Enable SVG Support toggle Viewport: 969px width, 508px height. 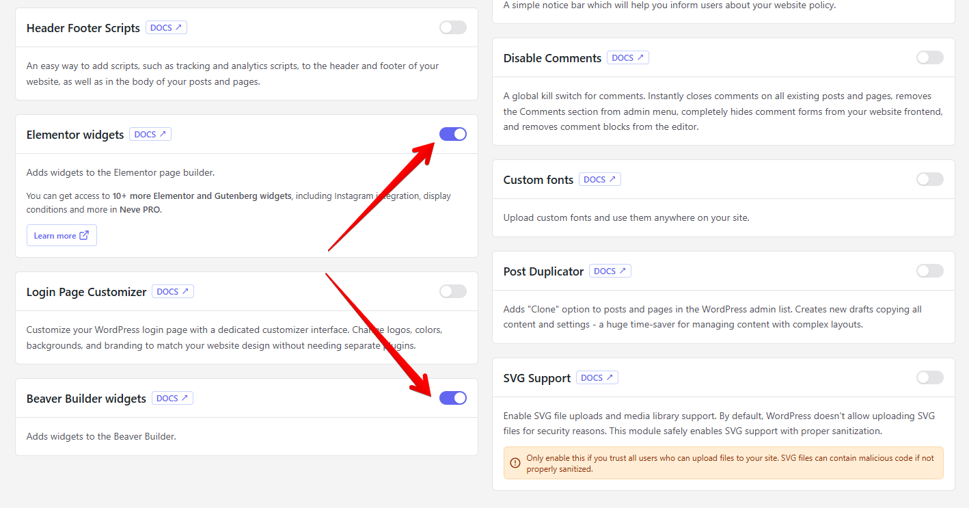point(929,377)
